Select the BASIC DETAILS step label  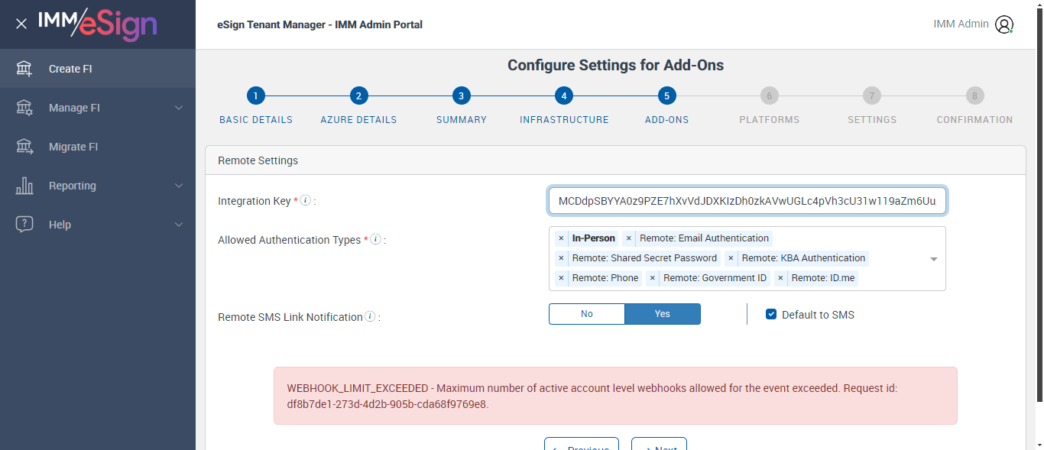(256, 120)
